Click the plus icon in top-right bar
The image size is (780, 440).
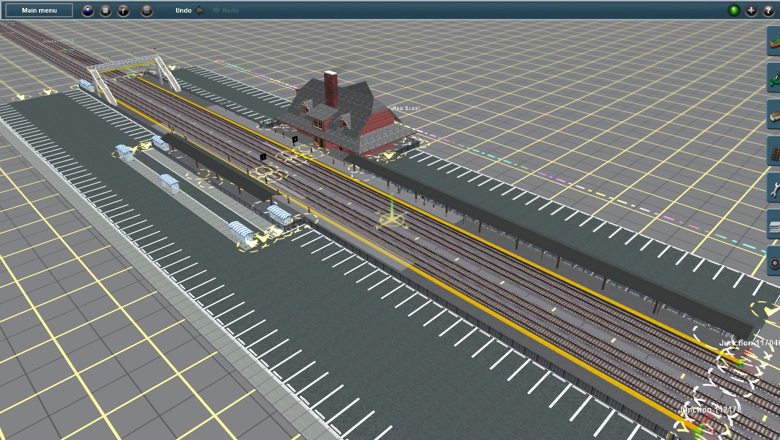coord(751,10)
